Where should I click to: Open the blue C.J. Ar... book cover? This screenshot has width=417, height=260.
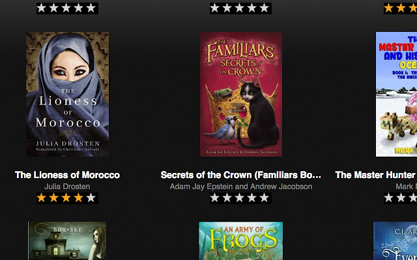pyautogui.click(x=395, y=241)
